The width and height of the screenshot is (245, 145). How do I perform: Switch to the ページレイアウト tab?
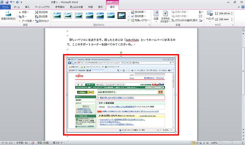(42, 7)
